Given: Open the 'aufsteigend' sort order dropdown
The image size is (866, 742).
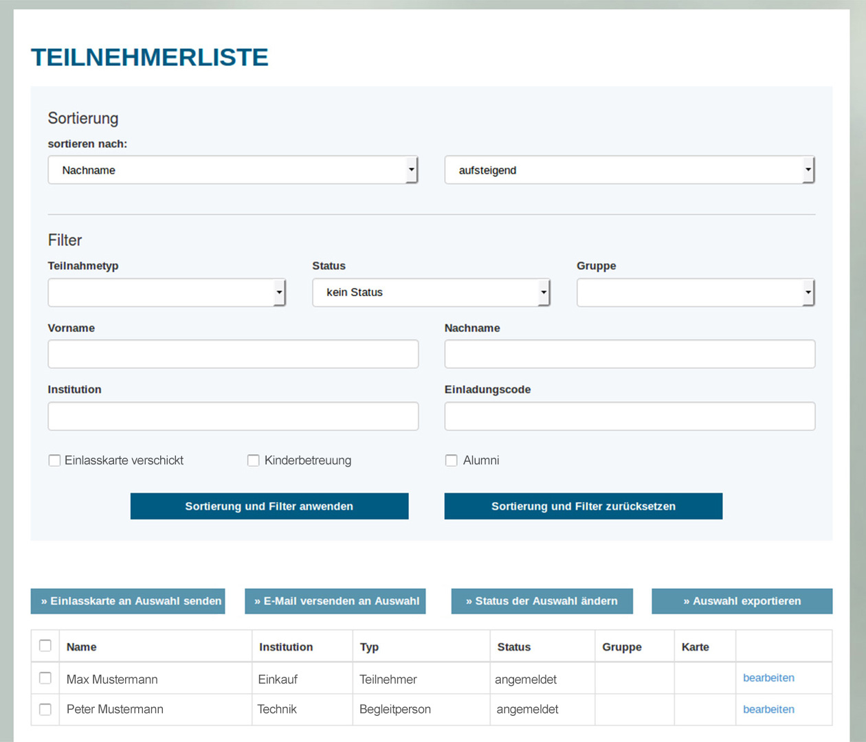Looking at the screenshot, I should [630, 170].
